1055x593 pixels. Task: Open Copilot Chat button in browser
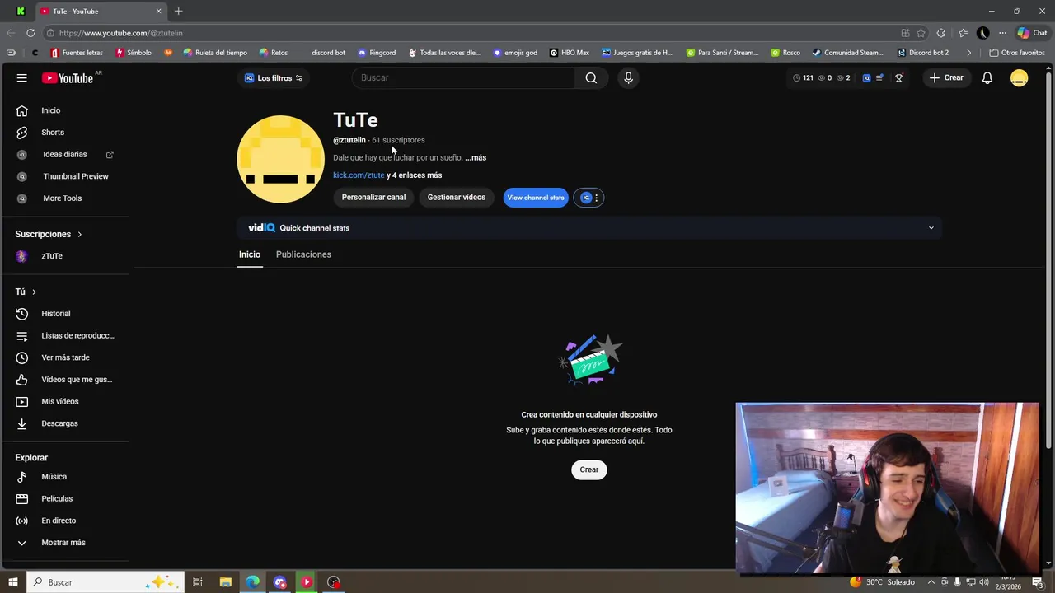1032,33
